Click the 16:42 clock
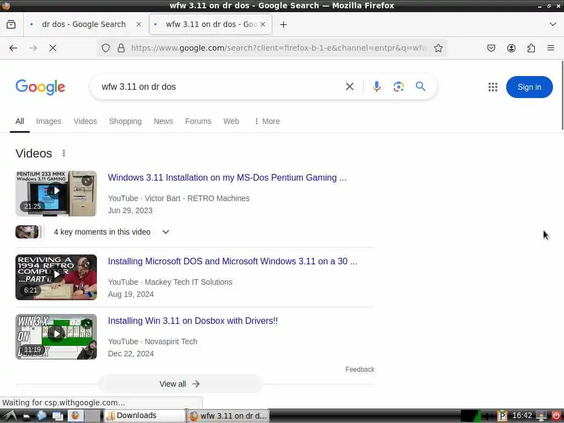 522,416
